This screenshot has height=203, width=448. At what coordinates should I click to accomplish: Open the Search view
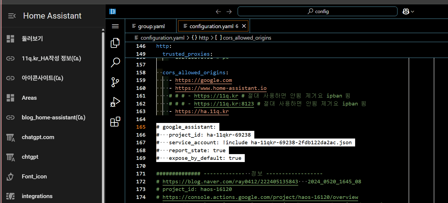click(115, 63)
